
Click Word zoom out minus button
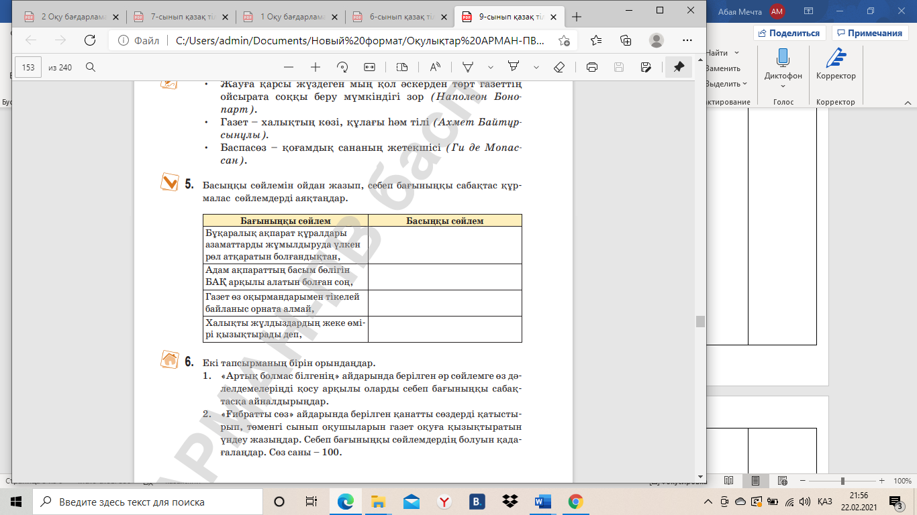point(803,481)
